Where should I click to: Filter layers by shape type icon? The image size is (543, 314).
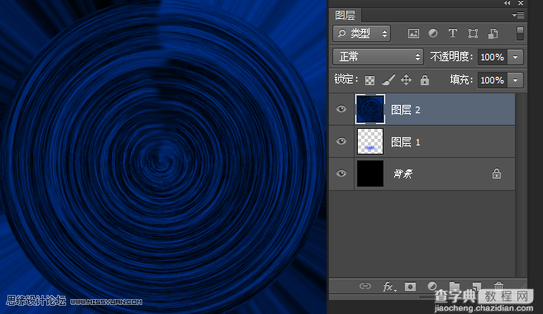click(473, 33)
